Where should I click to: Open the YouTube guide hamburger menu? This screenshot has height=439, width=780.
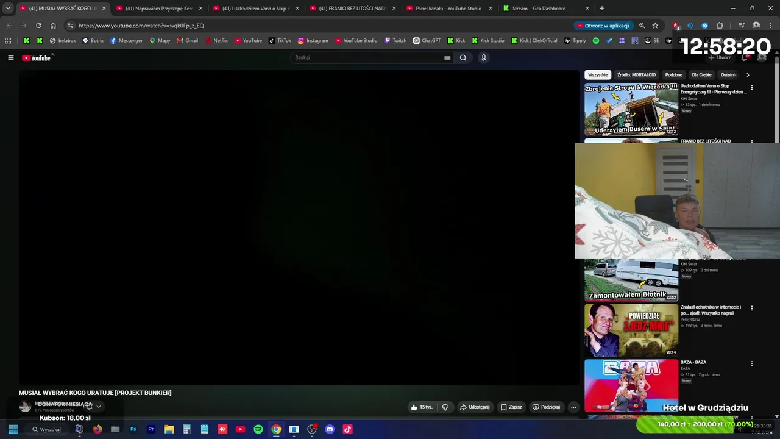pos(11,58)
